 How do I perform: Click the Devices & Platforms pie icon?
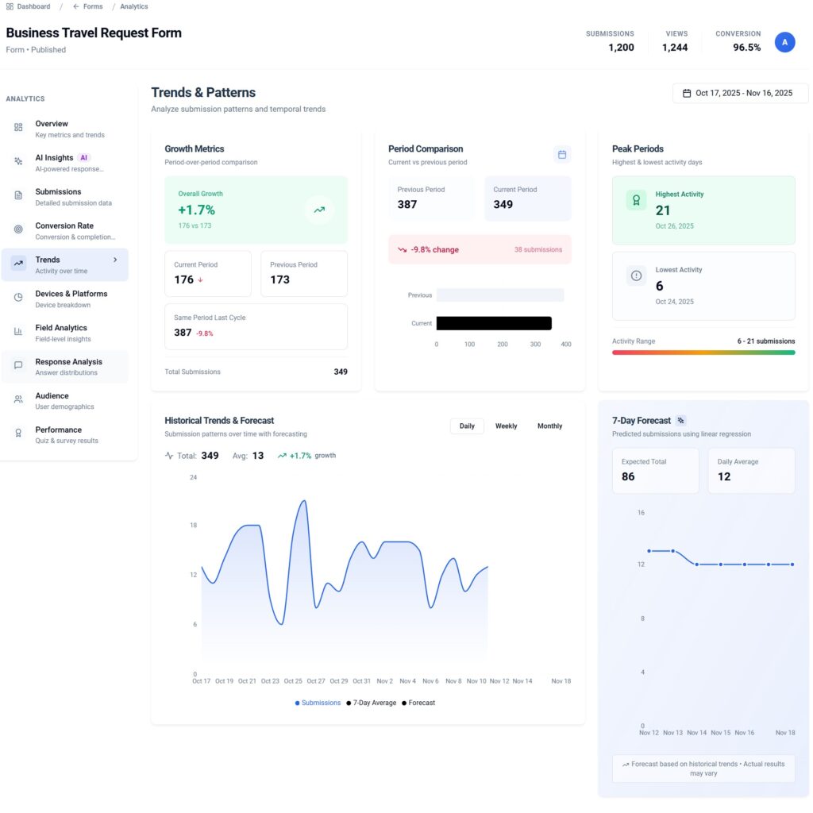tap(18, 298)
